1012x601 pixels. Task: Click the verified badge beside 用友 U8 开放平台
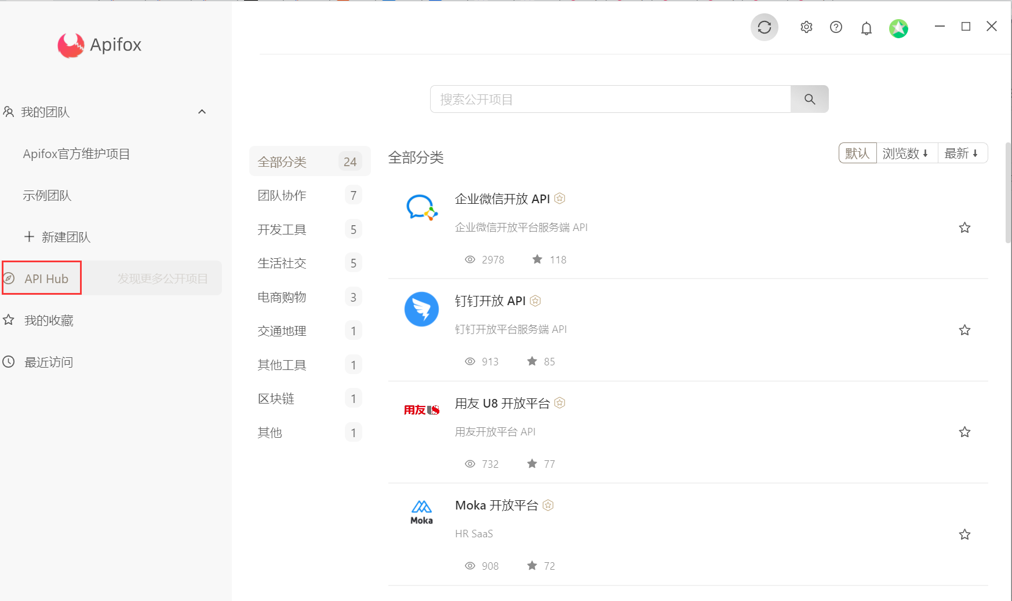point(559,403)
